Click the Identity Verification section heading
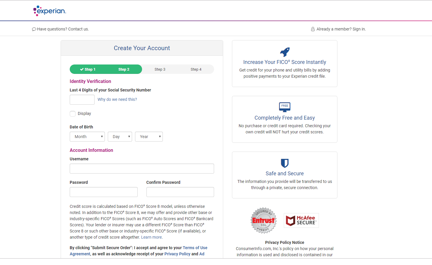This screenshot has width=432, height=265. (x=91, y=81)
